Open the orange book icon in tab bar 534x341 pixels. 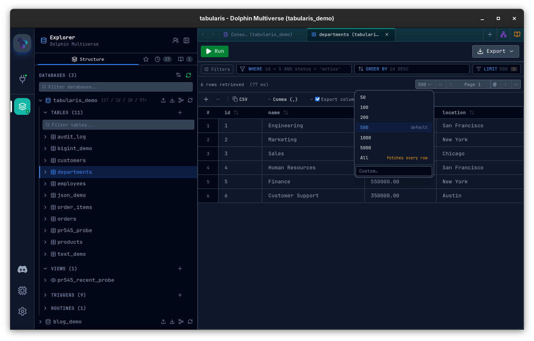pyautogui.click(x=517, y=34)
